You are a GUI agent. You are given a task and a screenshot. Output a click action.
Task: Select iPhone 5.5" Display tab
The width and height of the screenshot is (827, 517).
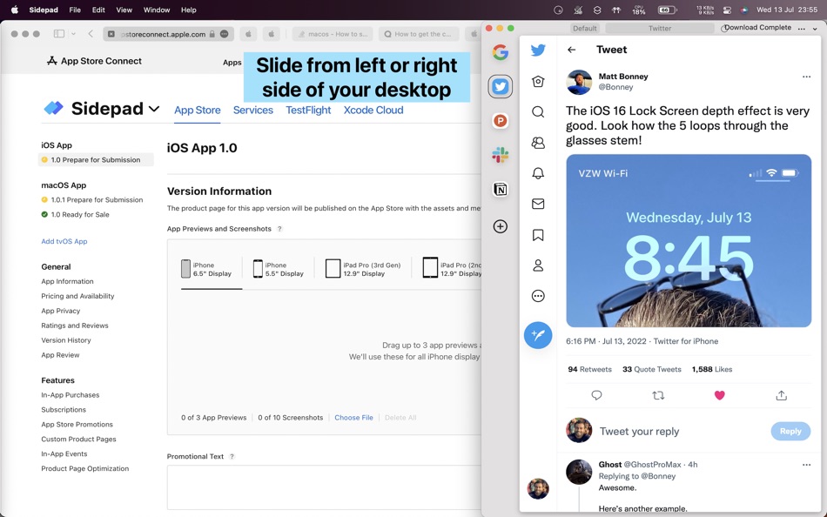[x=278, y=269]
